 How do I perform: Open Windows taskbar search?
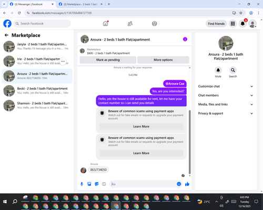click(15, 202)
